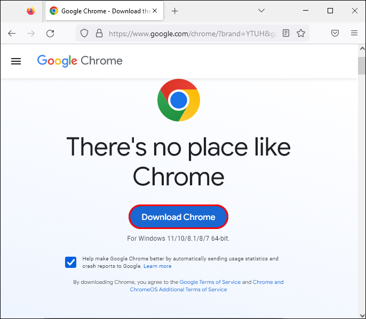Open the Firefox application menu
This screenshot has width=366, height=319.
[x=354, y=33]
